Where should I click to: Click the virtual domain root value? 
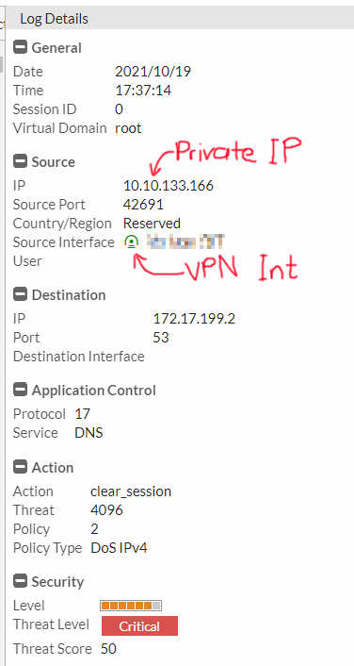(x=128, y=128)
